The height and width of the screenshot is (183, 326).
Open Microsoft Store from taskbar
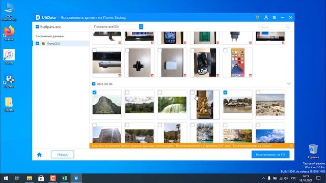[41, 178]
